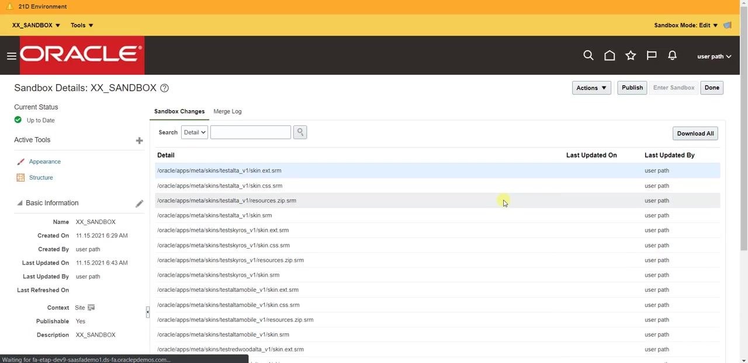Click Last Updated On value 11.15.2021 6:43 AM

102,263
